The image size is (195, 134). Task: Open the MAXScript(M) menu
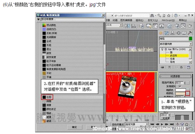[168, 20]
